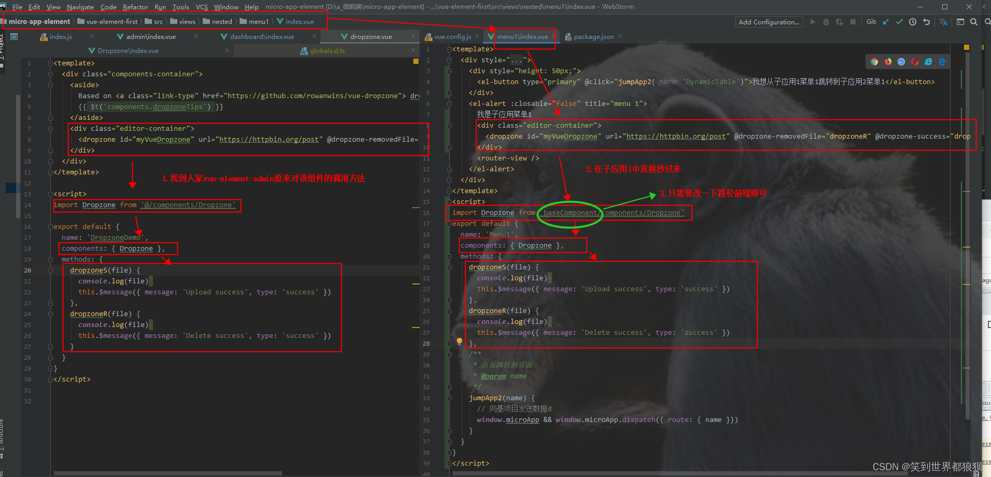Click Run with Coverage icon
Image resolution: width=991 pixels, height=477 pixels.
[x=840, y=22]
